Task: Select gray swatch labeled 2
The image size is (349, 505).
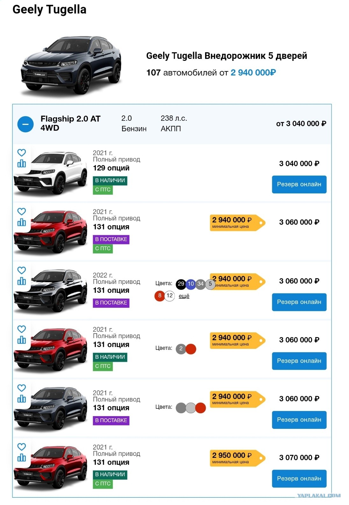Action: click(181, 349)
